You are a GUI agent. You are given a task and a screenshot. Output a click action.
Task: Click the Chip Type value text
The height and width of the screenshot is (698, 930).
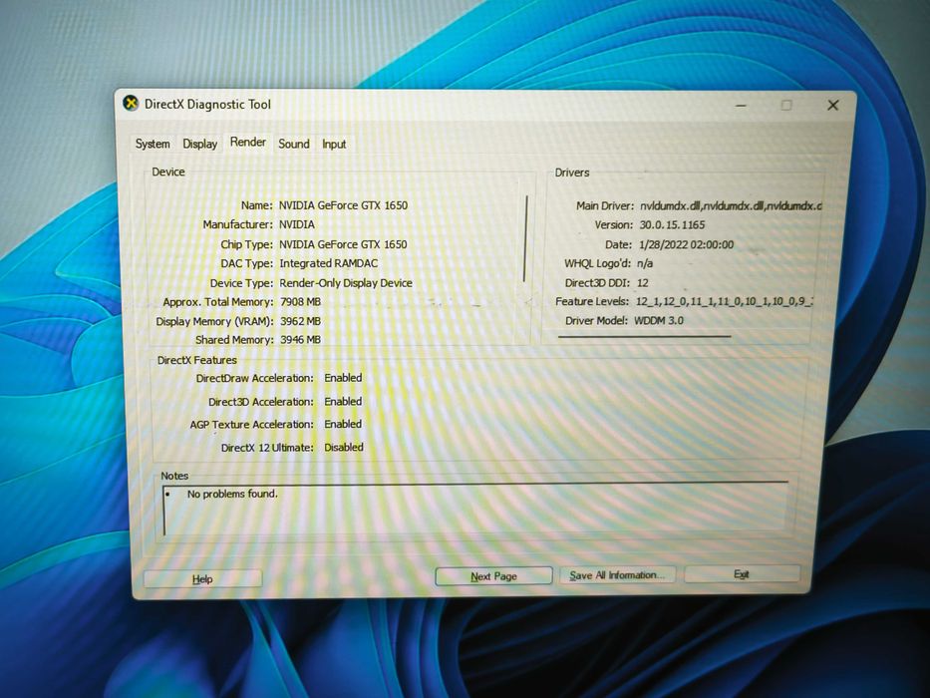tap(343, 244)
